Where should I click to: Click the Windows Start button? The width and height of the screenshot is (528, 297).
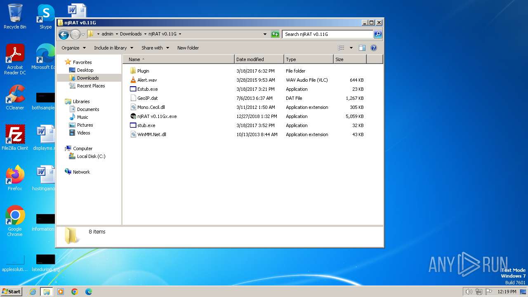pyautogui.click(x=11, y=291)
